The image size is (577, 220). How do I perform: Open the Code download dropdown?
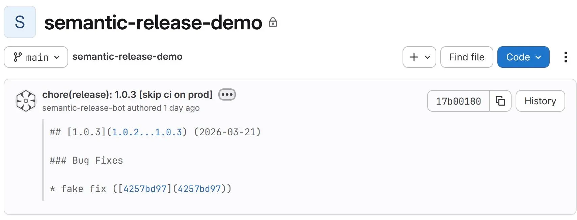[523, 57]
